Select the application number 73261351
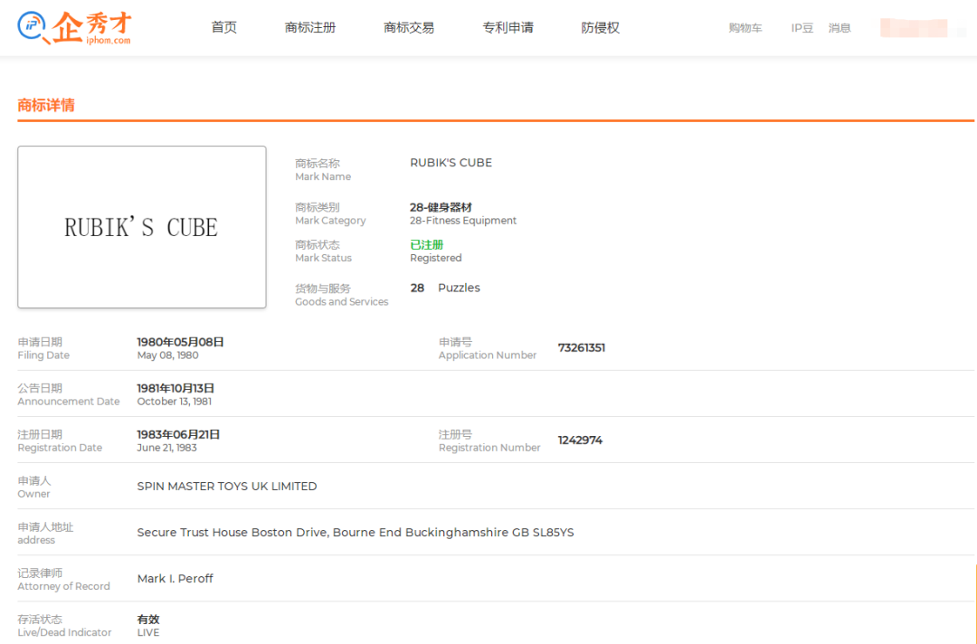The width and height of the screenshot is (977, 644). click(x=582, y=347)
